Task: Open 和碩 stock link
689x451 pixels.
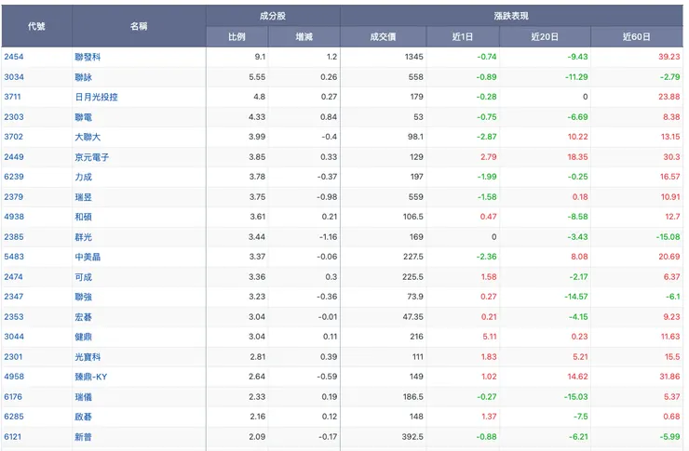Action: coord(83,217)
